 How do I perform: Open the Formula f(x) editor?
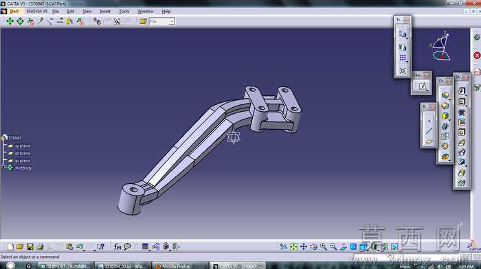tap(118, 246)
